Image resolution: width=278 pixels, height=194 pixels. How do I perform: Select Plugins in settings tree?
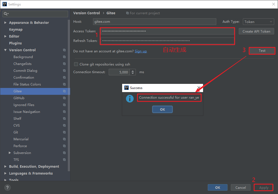coord(15,43)
